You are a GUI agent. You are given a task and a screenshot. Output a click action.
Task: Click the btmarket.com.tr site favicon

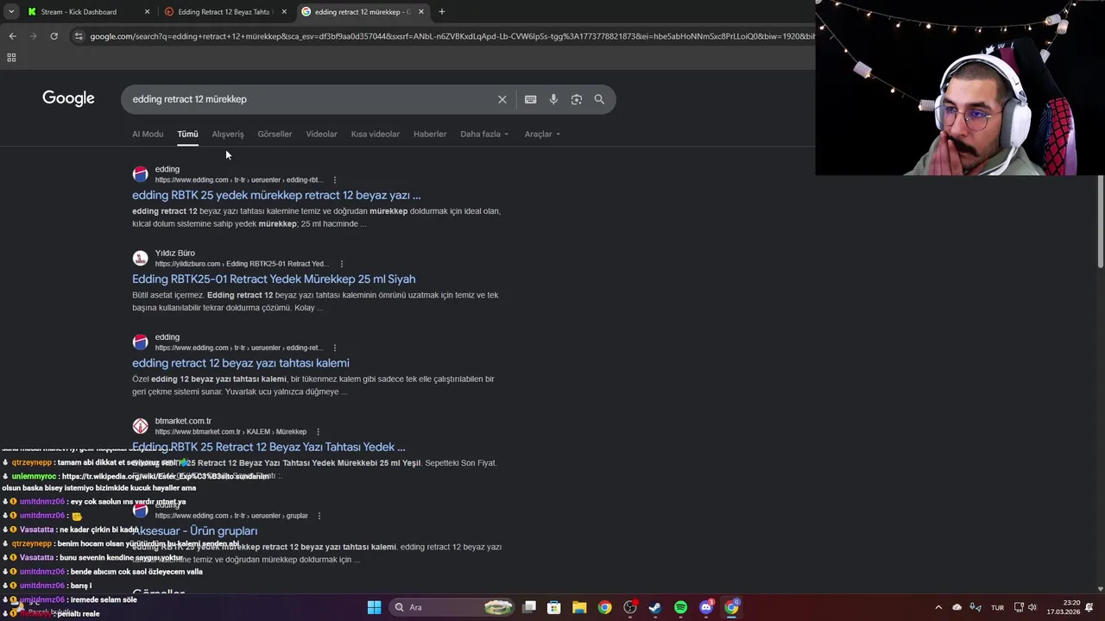coord(140,426)
